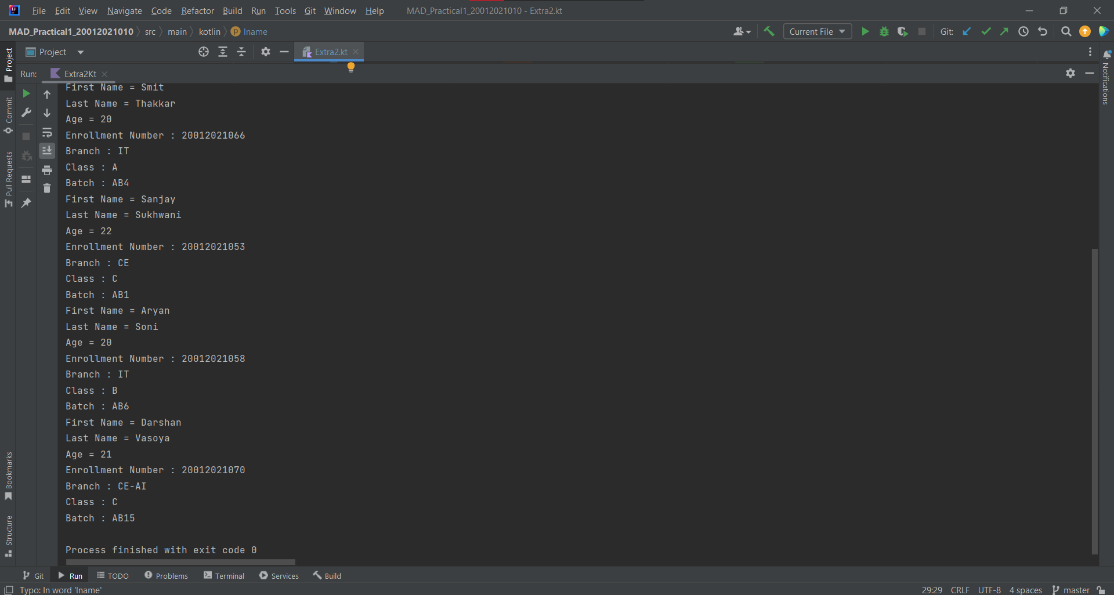1114x595 pixels.
Task: Click Down the Stack Trace arrow
Action: tap(47, 113)
